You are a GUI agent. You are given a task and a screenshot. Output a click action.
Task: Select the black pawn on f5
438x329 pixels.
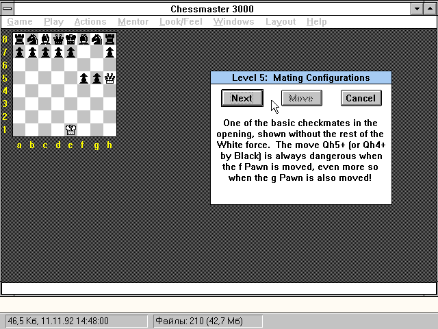83,78
